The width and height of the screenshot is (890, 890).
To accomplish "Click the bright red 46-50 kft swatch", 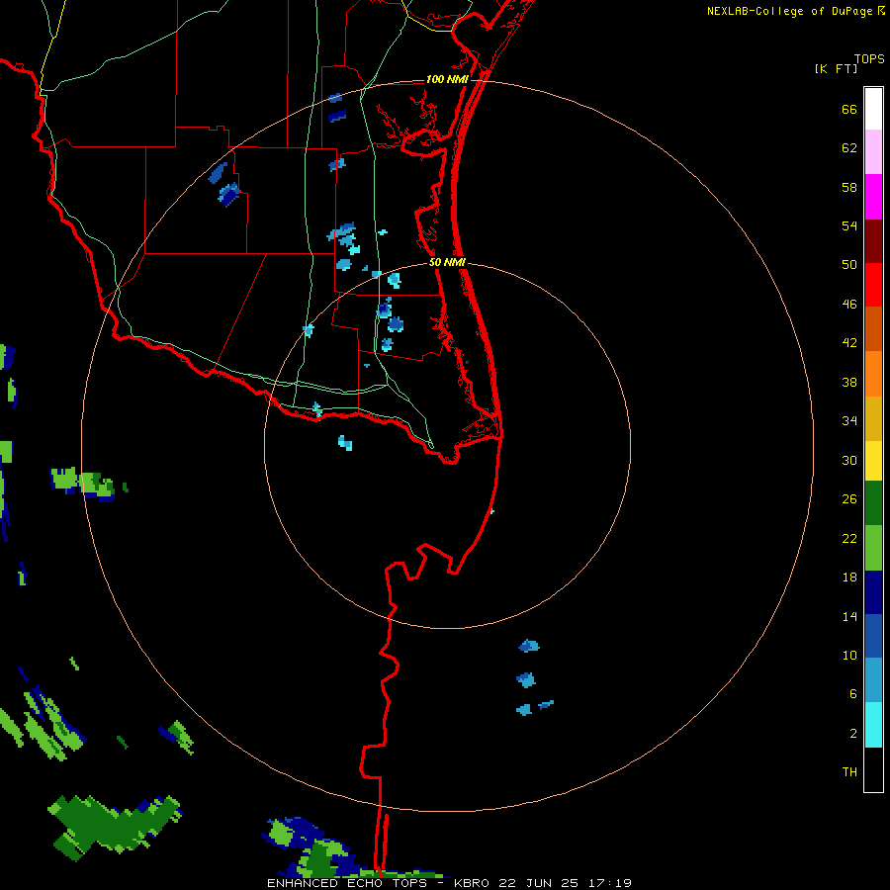I will [x=873, y=286].
